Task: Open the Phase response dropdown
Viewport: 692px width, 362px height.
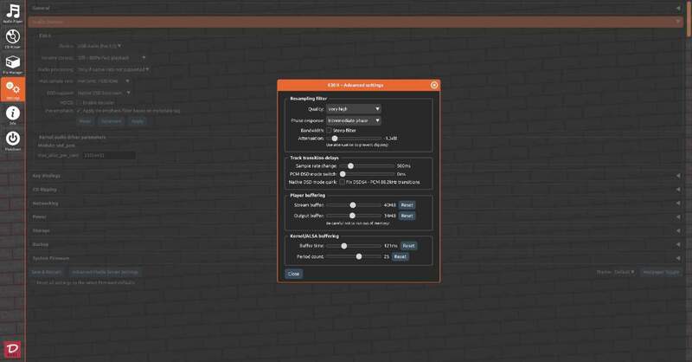Action: [353, 120]
